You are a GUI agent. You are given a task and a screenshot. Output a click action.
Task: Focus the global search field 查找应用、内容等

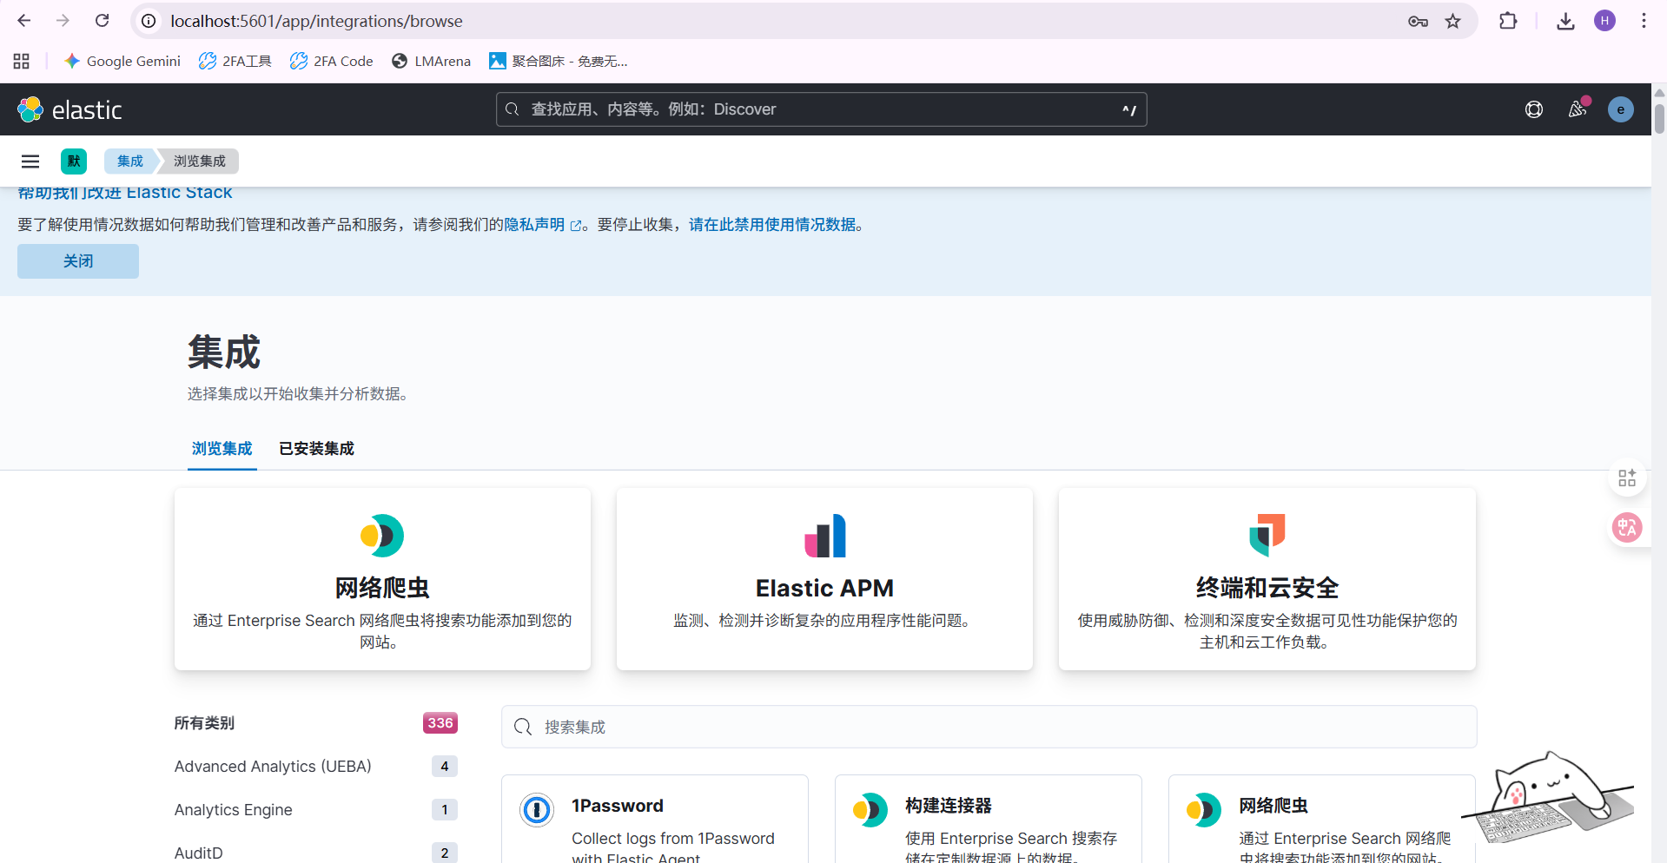(x=821, y=109)
